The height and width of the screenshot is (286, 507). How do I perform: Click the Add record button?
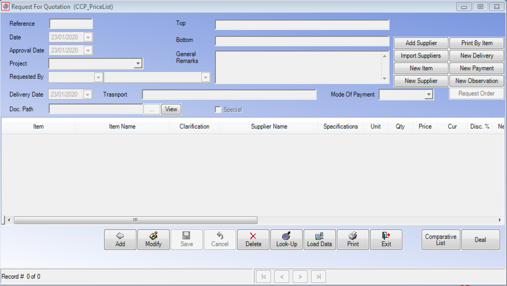(120, 240)
